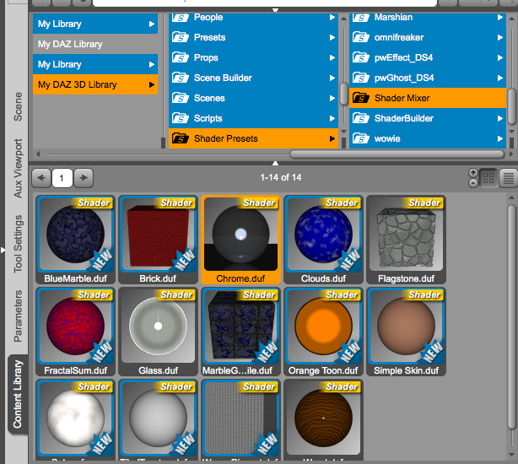Switch to list view
Viewport: 518px width, 464px height.
pyautogui.click(x=508, y=178)
